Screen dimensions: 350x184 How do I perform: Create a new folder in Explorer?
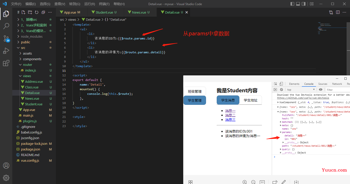(30, 12)
